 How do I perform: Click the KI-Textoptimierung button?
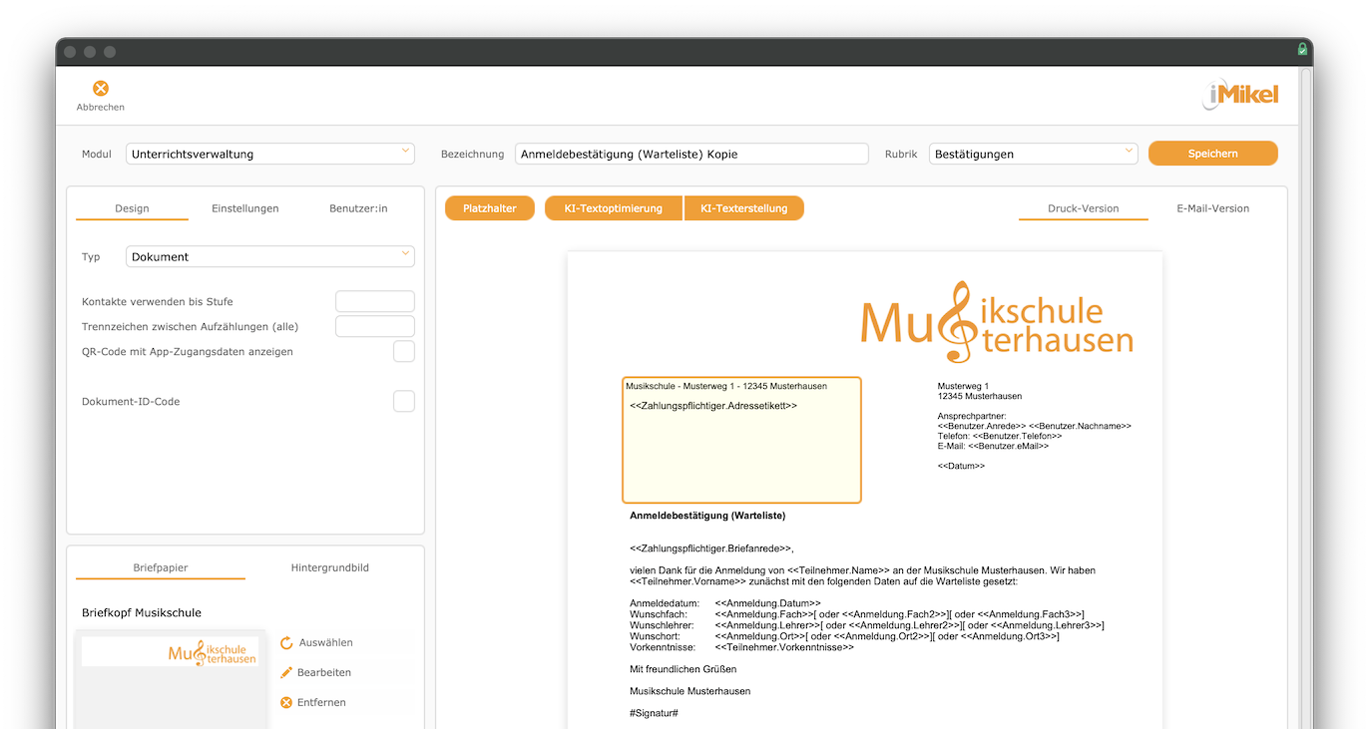tap(614, 208)
